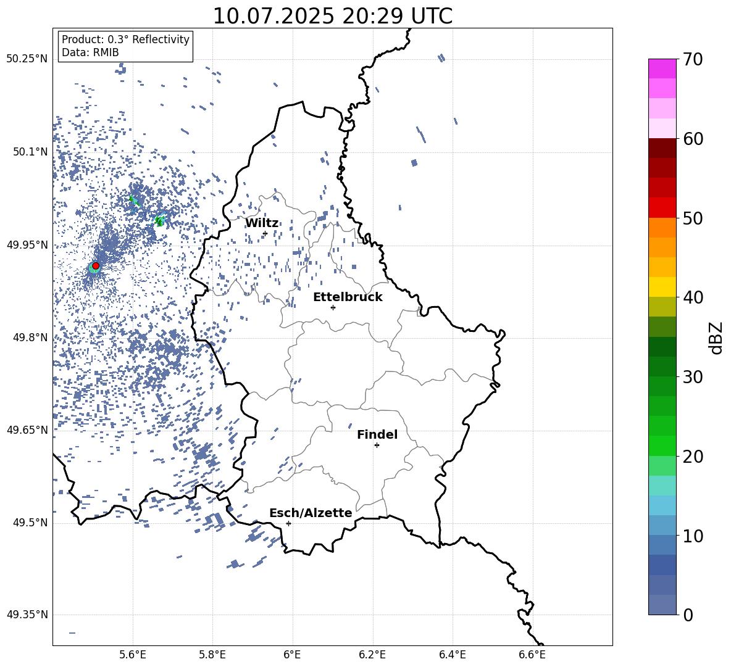Screen dimensions: 731x667
Task: Click the 49.65°N latitude label
Action: (x=27, y=429)
